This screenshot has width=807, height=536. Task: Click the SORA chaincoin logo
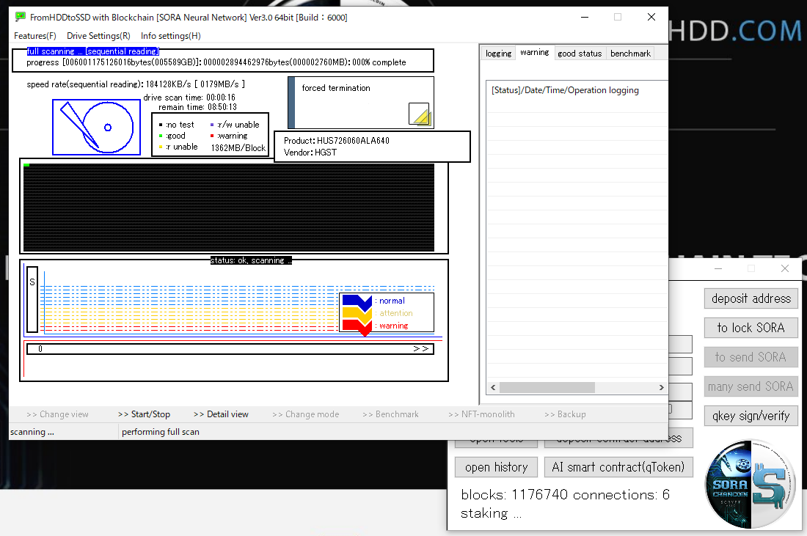click(x=749, y=483)
